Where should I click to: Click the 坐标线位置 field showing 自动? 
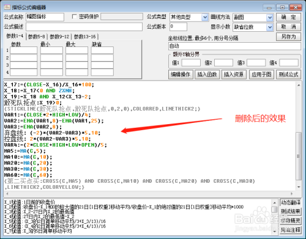click(234, 46)
